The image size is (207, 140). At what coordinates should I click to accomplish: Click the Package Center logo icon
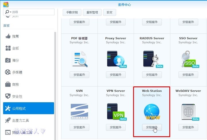[6, 5]
